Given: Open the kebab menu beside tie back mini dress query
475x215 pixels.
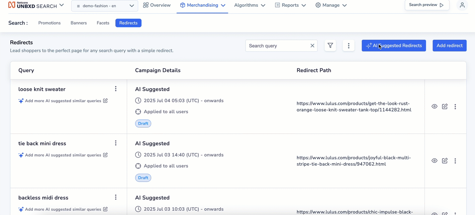Looking at the screenshot, I should coord(116,143).
